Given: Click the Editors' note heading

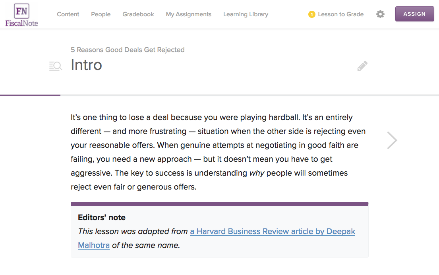Looking at the screenshot, I should (x=102, y=218).
